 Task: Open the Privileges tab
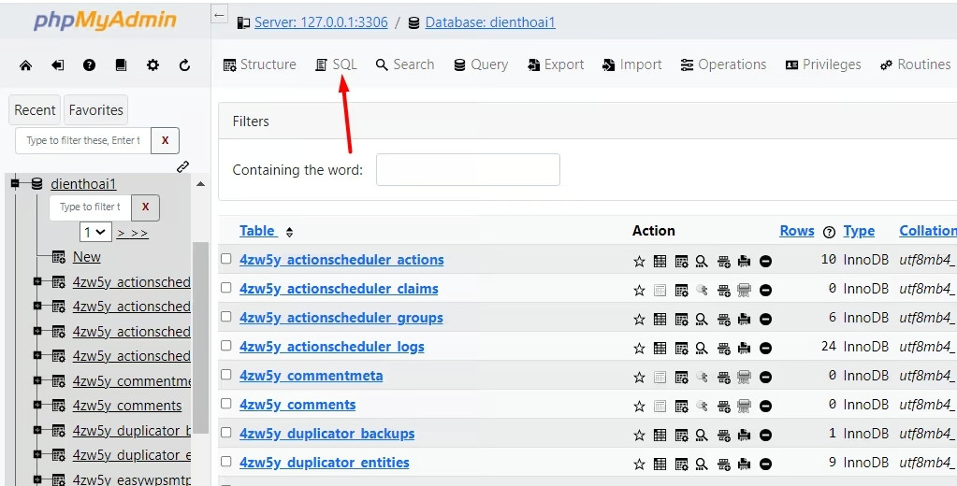(822, 64)
